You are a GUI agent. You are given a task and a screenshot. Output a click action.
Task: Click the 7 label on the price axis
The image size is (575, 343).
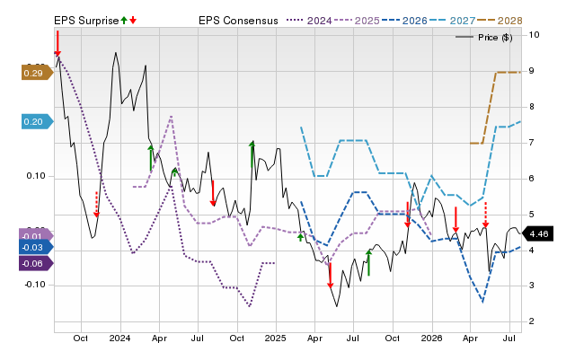(531, 142)
